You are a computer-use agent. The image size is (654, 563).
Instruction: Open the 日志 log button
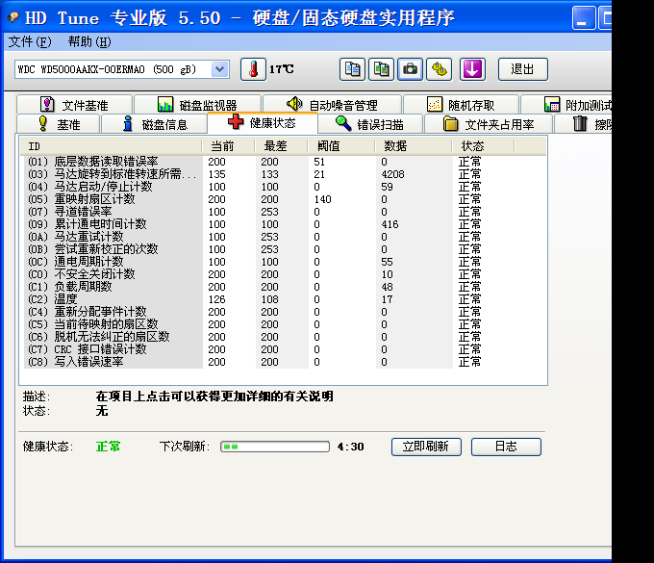pyautogui.click(x=506, y=447)
